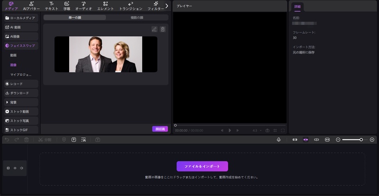Switch to the テキスト tab
Viewport: 379px width, 196px height.
click(52, 6)
